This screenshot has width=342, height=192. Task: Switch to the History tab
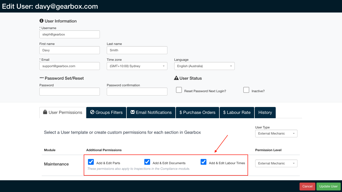pos(265,112)
